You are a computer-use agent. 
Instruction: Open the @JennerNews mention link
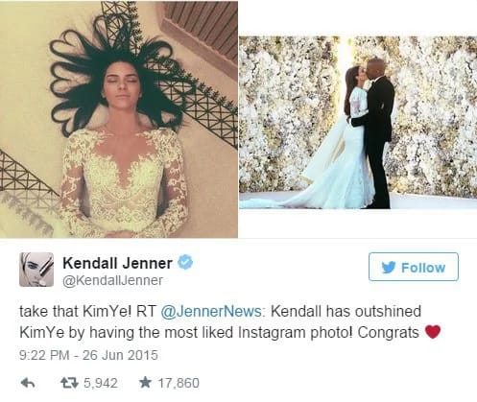point(211,311)
